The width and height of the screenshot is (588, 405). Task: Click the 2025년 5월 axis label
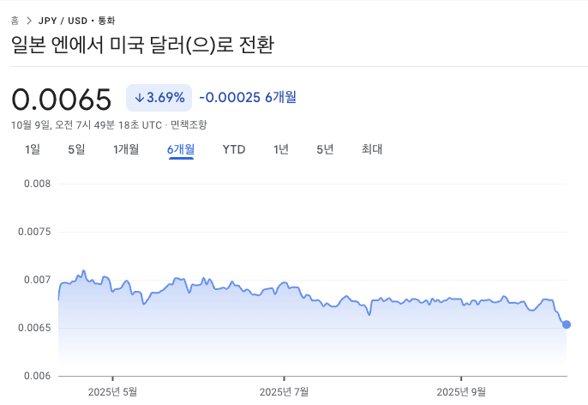(112, 391)
